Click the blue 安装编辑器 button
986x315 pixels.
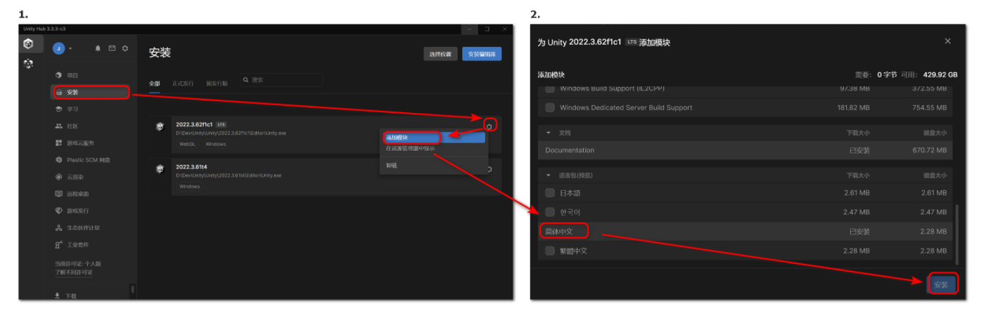click(x=482, y=54)
